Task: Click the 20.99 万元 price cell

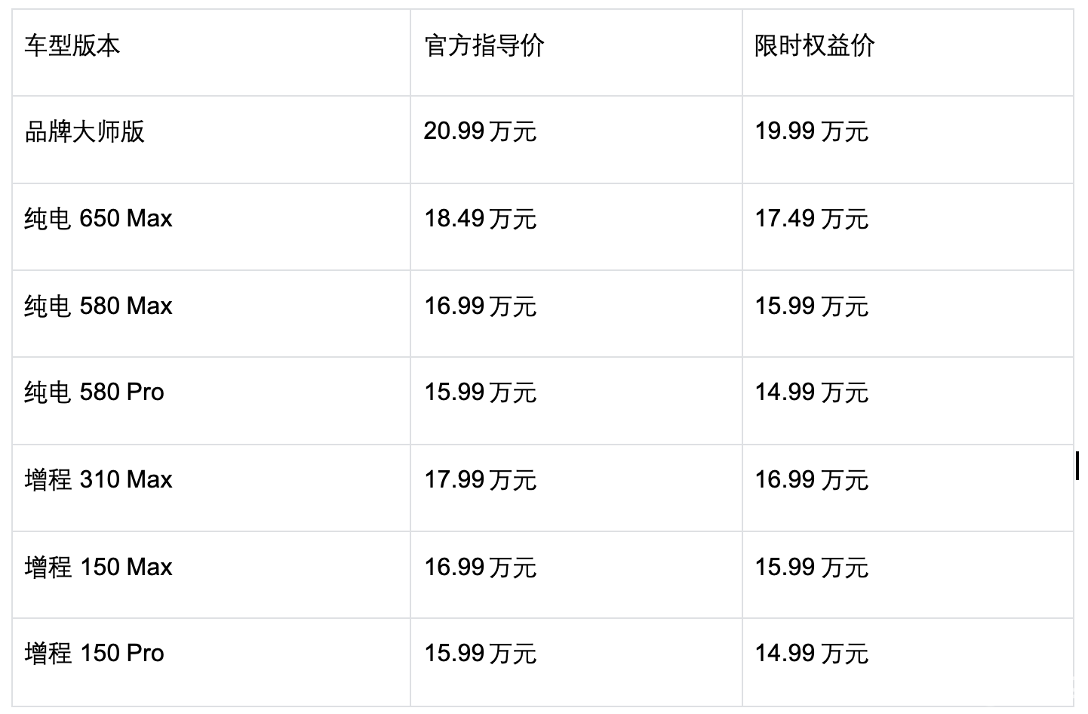Action: pyautogui.click(x=480, y=132)
